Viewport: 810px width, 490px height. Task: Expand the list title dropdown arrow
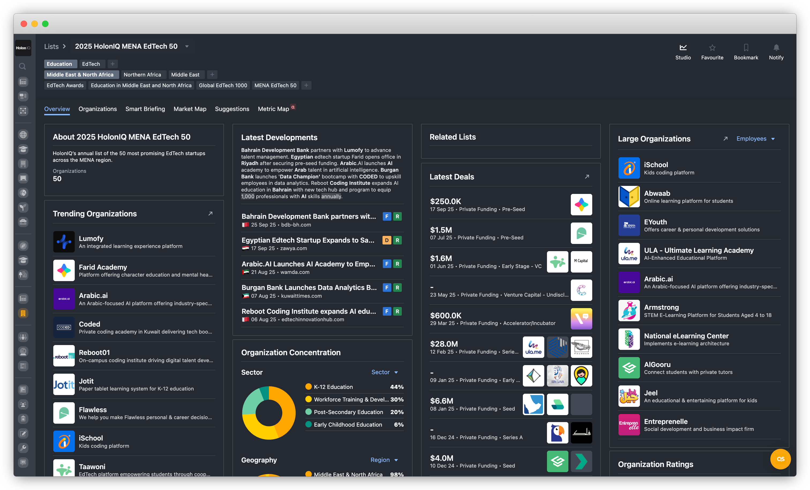187,47
